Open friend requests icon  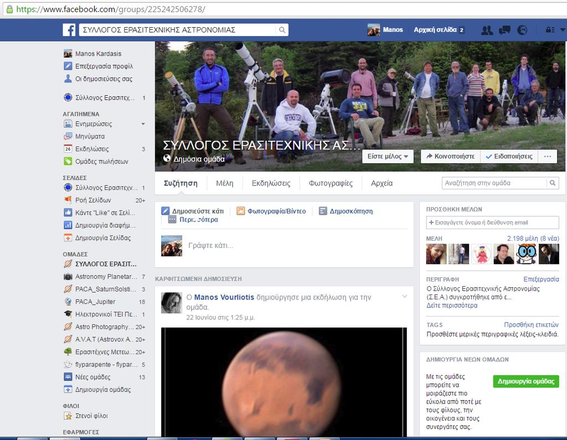pos(487,30)
